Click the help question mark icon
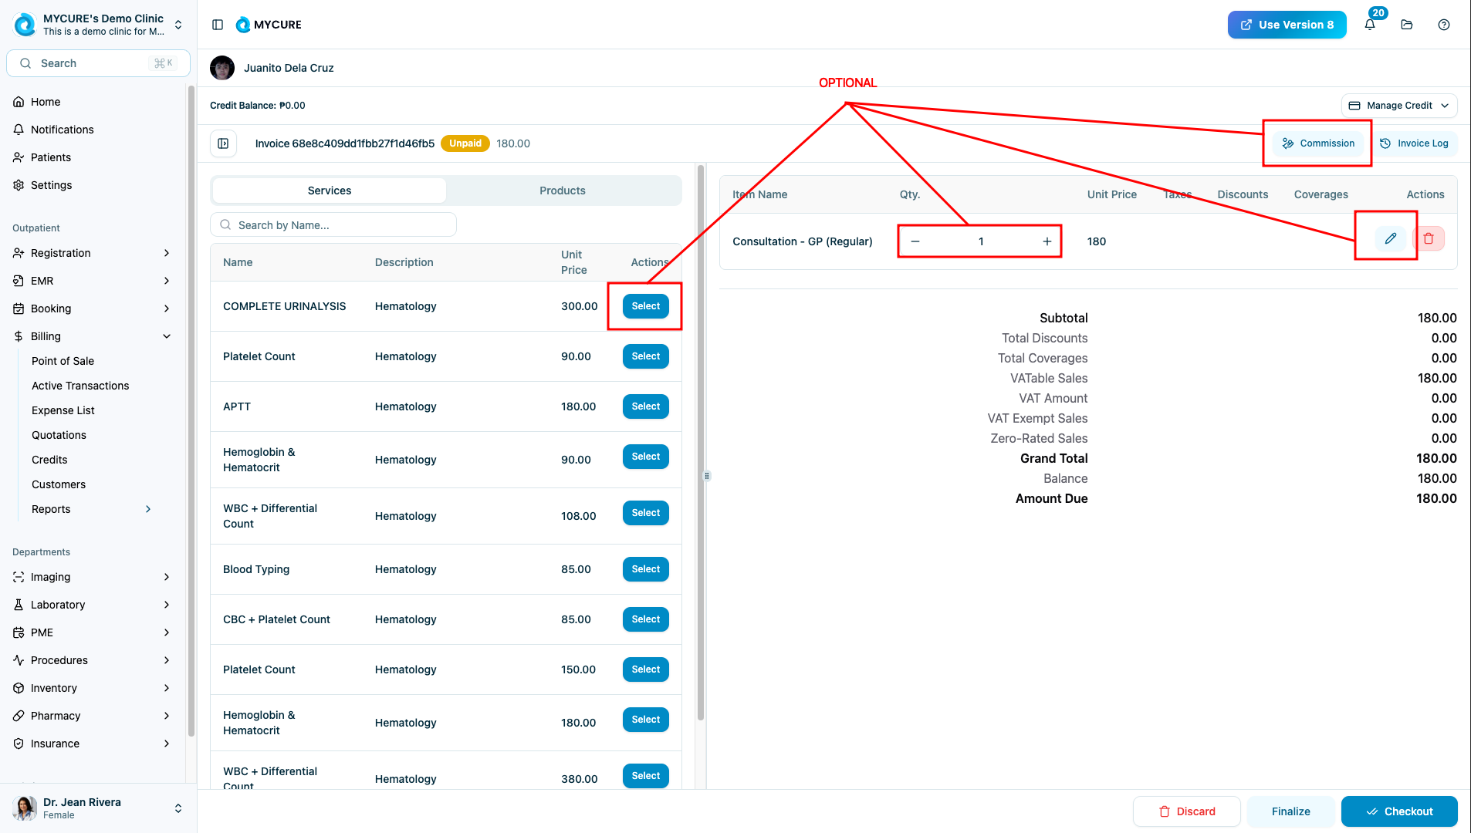The width and height of the screenshot is (1471, 833). [x=1444, y=25]
